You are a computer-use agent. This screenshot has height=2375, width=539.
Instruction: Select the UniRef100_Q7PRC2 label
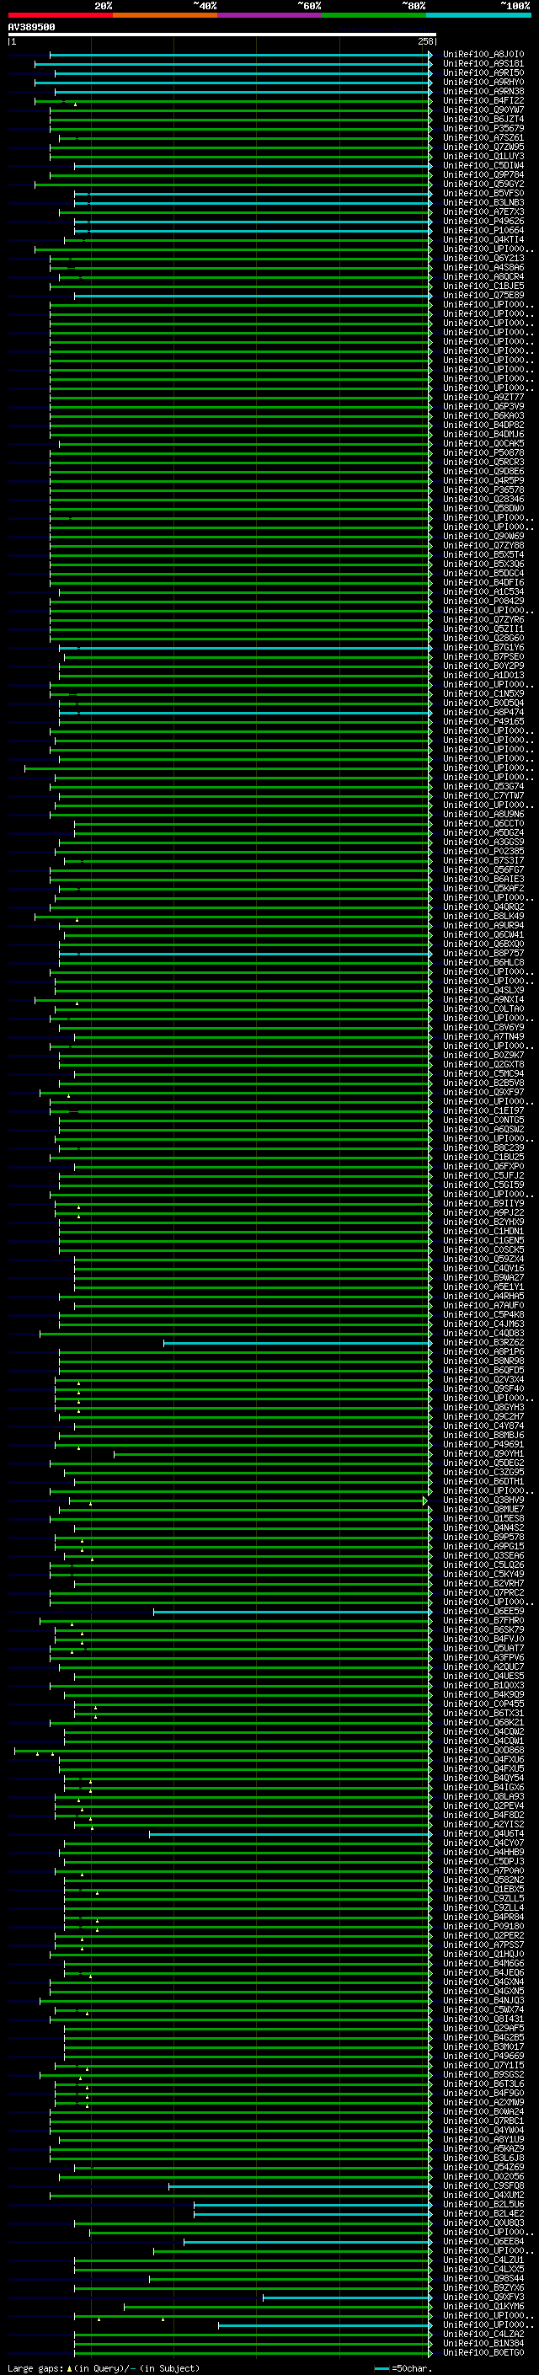tap(483, 1592)
